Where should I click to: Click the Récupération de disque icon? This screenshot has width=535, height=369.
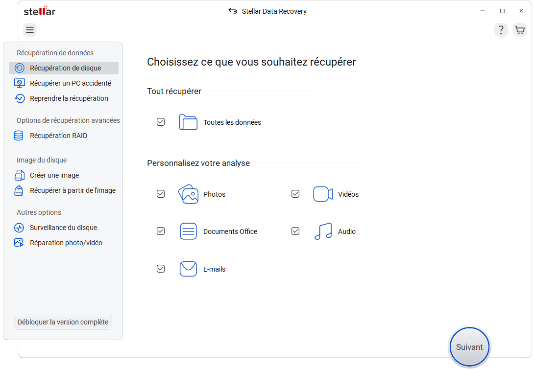20,68
